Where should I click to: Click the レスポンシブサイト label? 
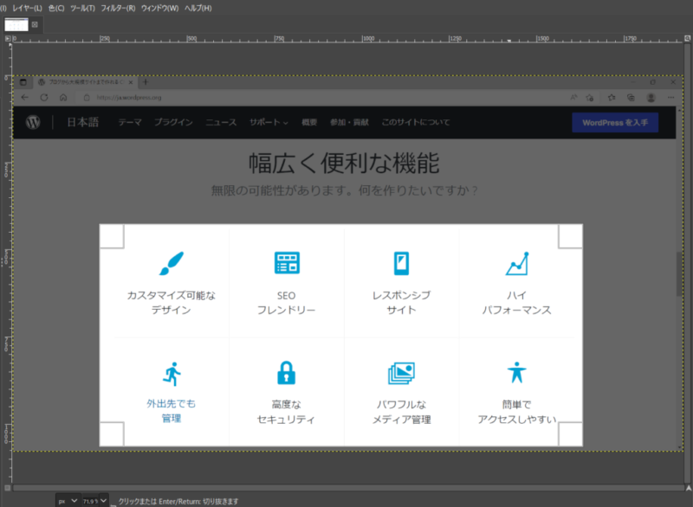coord(401,303)
